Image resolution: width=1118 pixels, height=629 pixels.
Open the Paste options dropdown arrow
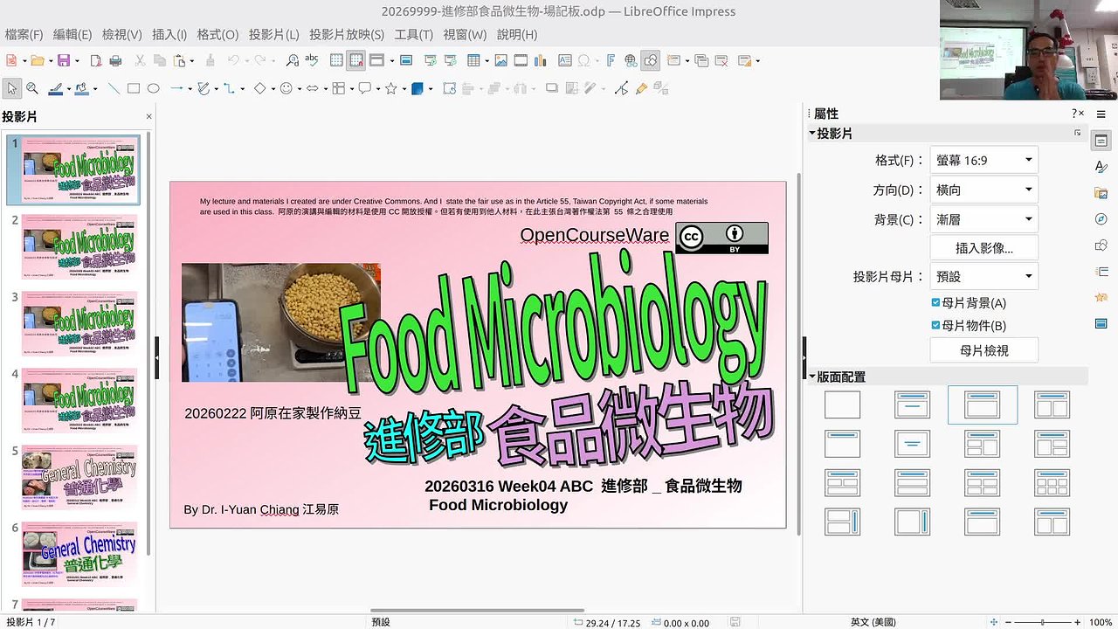click(x=192, y=61)
